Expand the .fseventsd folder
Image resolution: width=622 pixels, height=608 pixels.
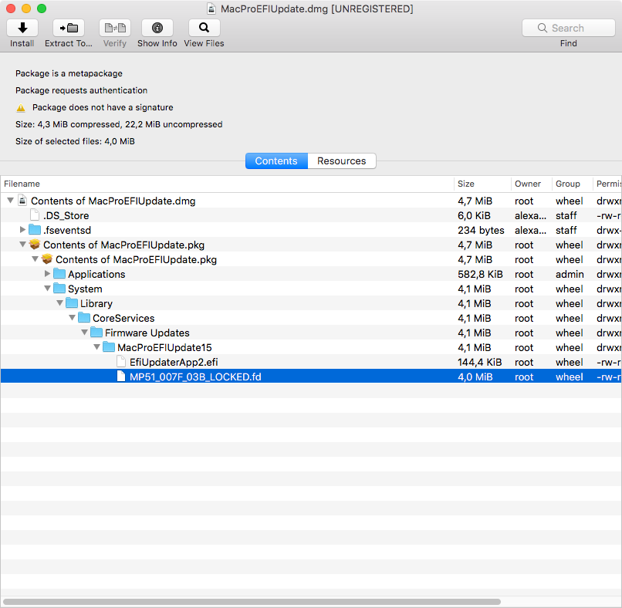[22, 230]
